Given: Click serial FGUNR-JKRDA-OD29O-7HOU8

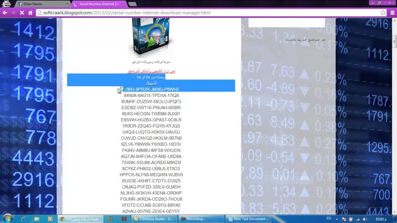Looking at the screenshot, I should [x=151, y=199].
